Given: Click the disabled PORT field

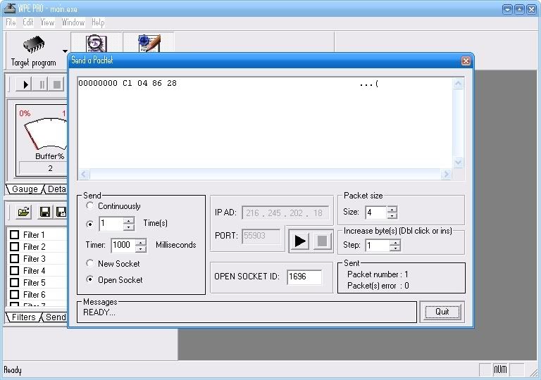Looking at the screenshot, I should tap(261, 236).
